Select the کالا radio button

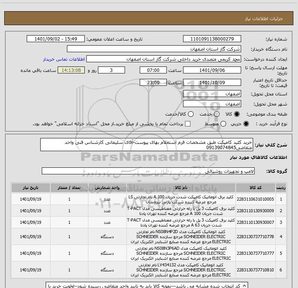[x=237, y=114]
